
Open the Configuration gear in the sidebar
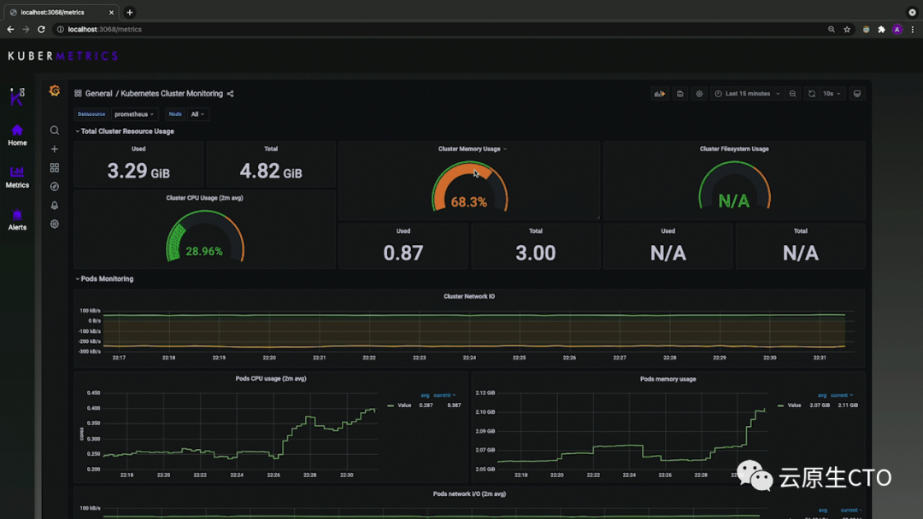[54, 224]
